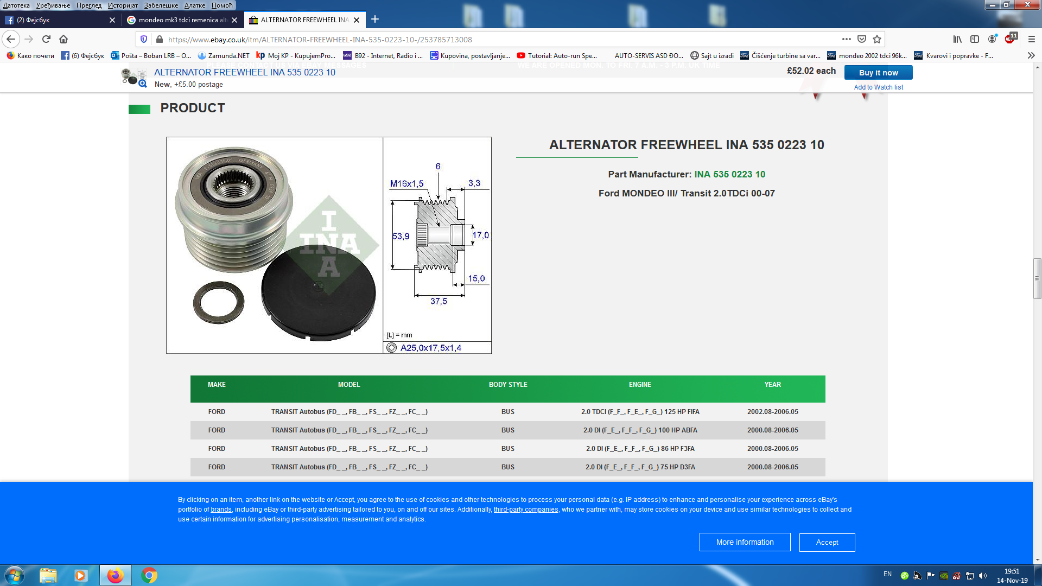The image size is (1042, 586).
Task: Open the Firefox home page
Action: coord(63,39)
